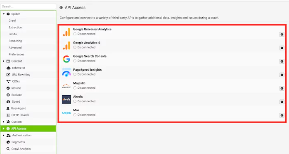Open settings gear for Google Search Console
The width and height of the screenshot is (289, 154).
pyautogui.click(x=282, y=62)
